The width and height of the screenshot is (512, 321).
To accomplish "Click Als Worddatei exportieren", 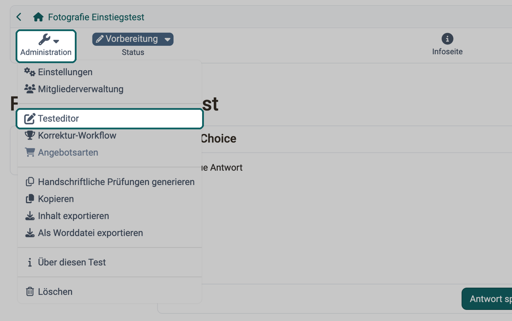I will (110, 233).
